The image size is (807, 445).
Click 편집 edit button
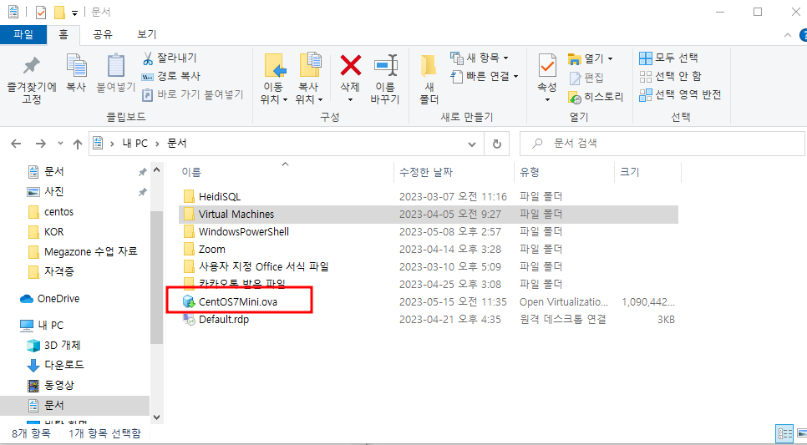point(586,78)
